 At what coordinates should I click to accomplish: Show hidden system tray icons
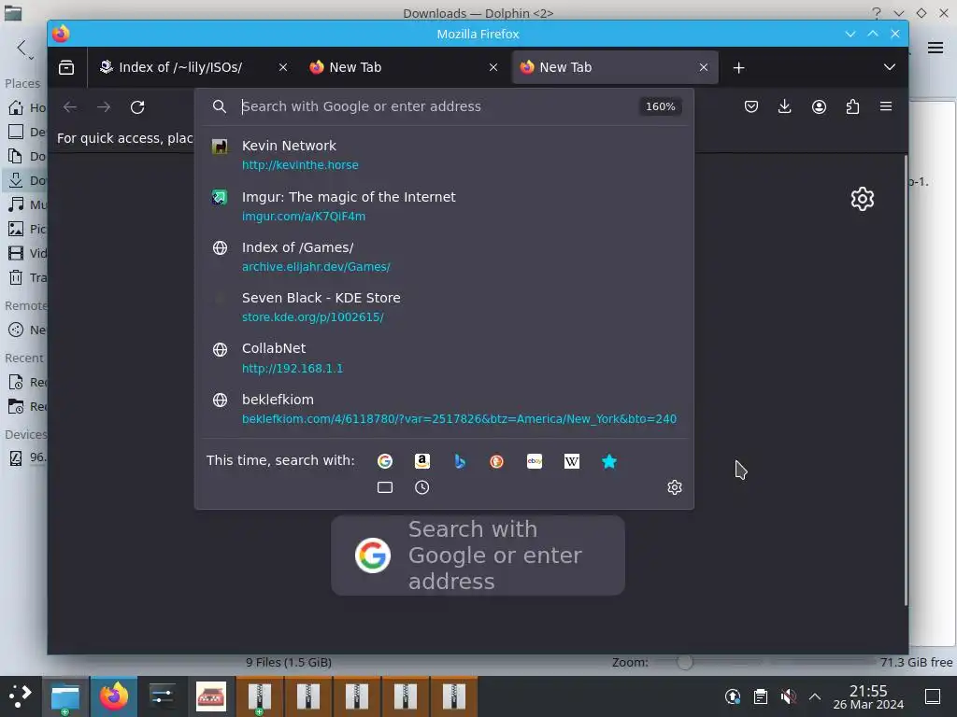tap(815, 696)
